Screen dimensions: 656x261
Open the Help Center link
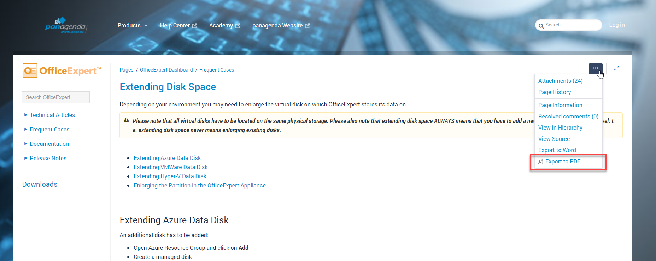tap(175, 26)
